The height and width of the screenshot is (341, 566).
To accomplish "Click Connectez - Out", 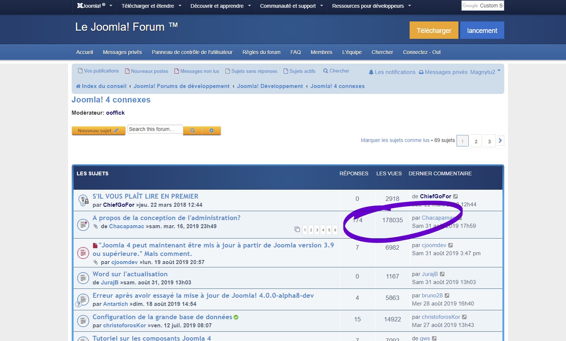I will coord(422,52).
